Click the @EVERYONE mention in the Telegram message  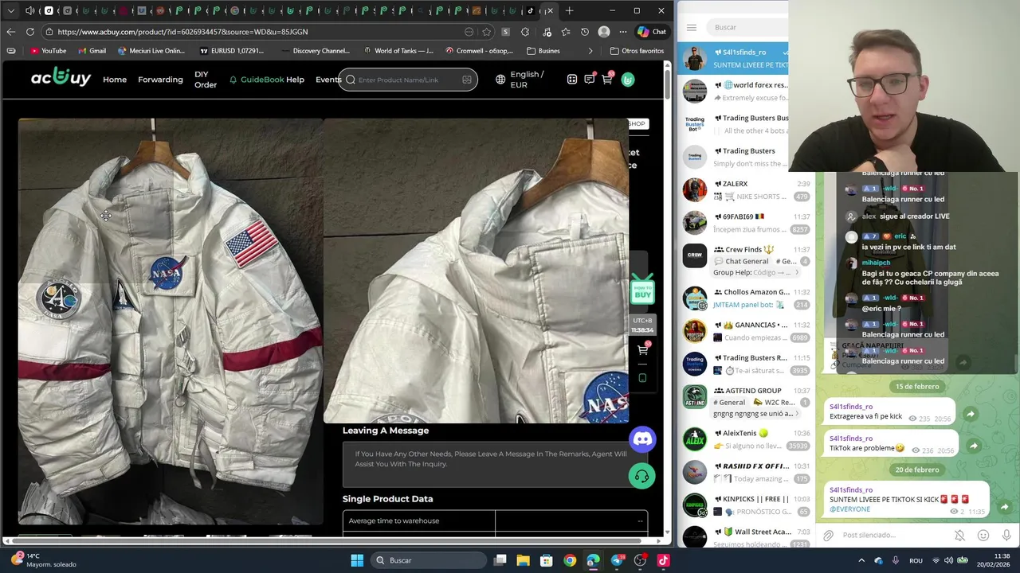(x=849, y=509)
